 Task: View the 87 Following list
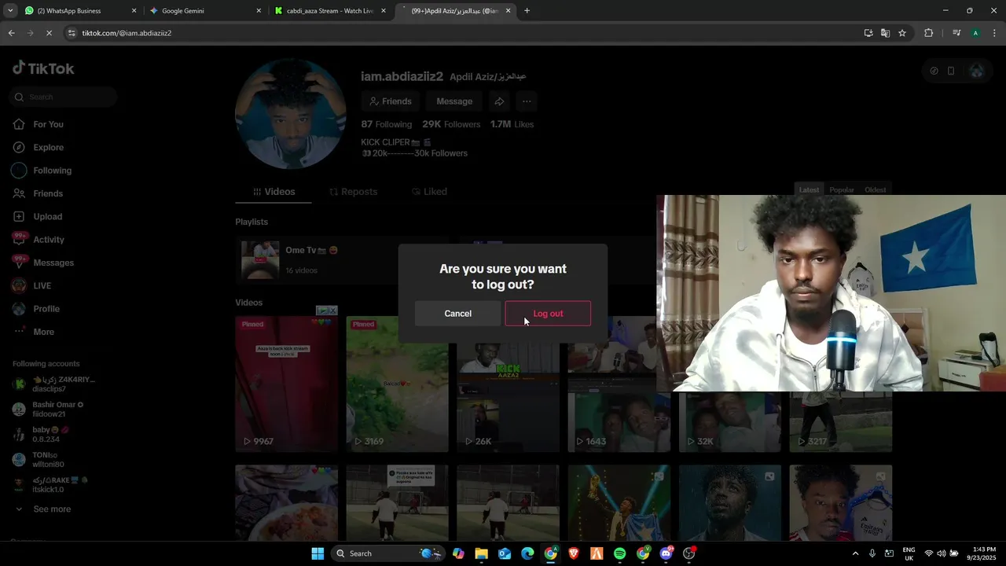[x=386, y=124]
